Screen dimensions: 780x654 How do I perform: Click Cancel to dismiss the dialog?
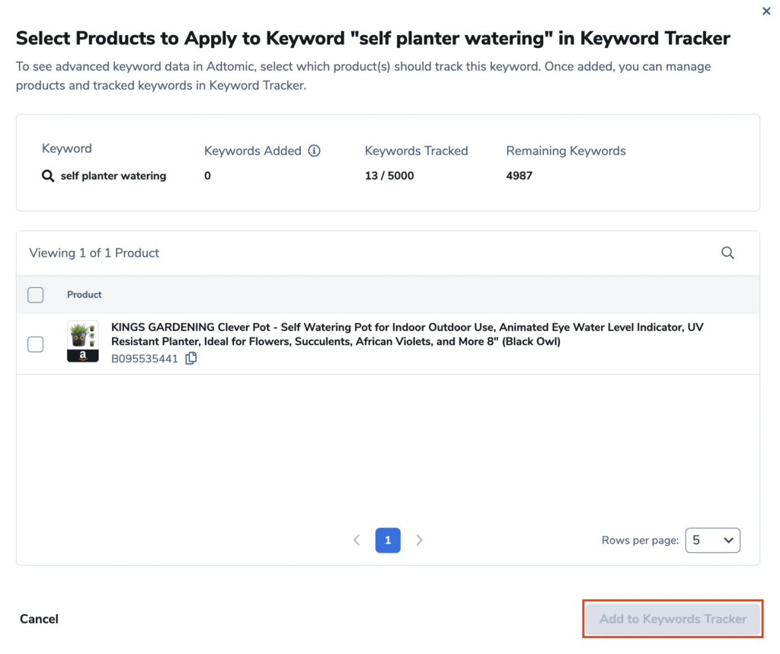(x=39, y=618)
